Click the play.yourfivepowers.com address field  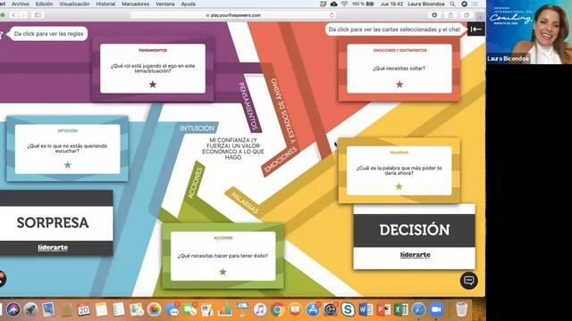[x=233, y=15]
